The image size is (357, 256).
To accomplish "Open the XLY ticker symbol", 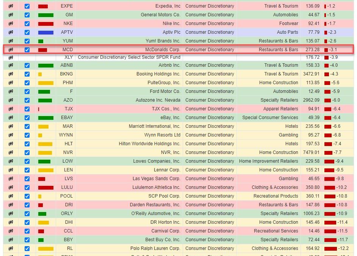I will (x=69, y=57).
